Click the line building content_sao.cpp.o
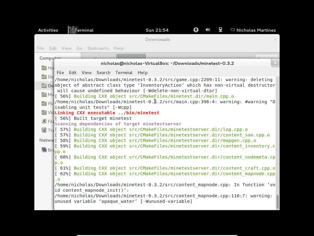The width and height of the screenshot is (314, 236). 162,135
